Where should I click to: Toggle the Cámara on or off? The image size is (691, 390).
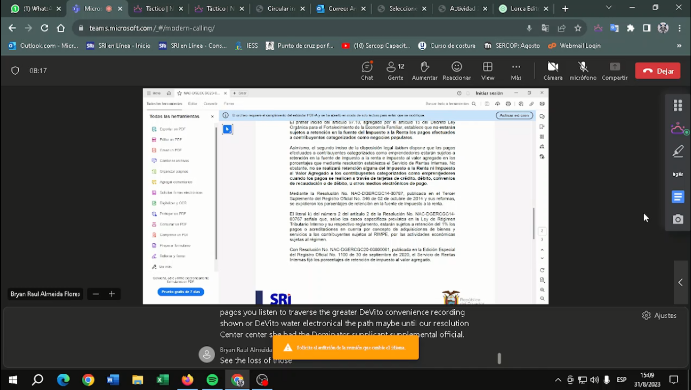553,71
